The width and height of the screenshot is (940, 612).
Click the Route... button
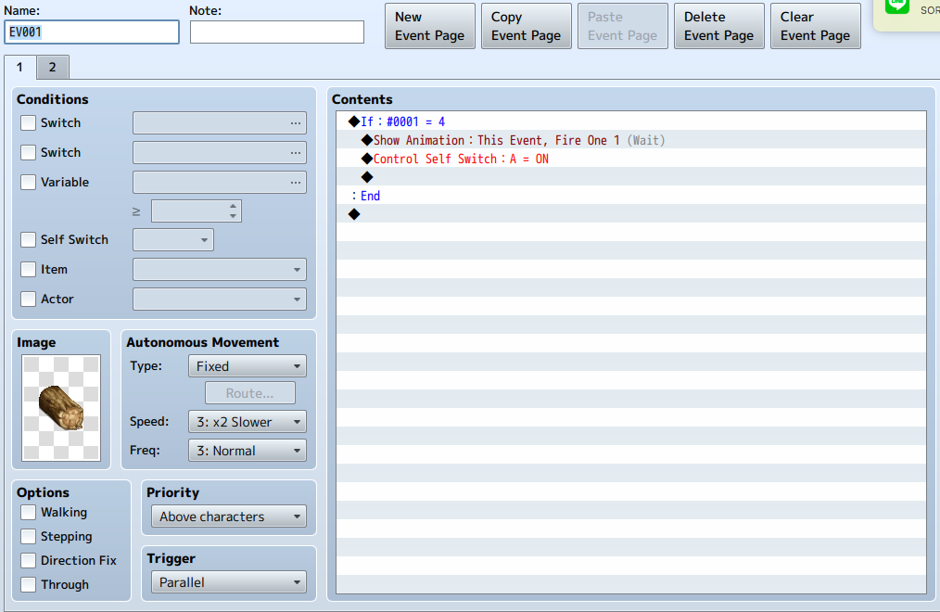coord(250,393)
